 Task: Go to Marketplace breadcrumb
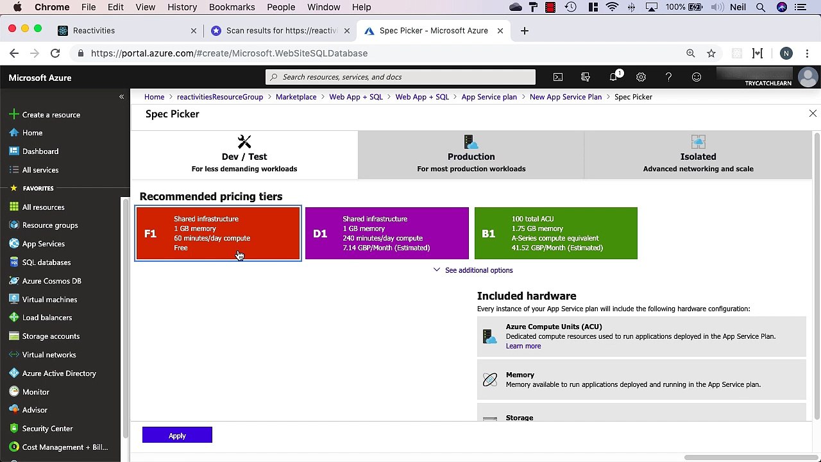tap(296, 97)
